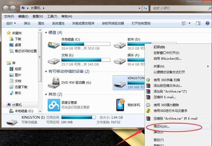Click the Back navigation arrow
Viewport: 212px width, 146px height.
6,8
